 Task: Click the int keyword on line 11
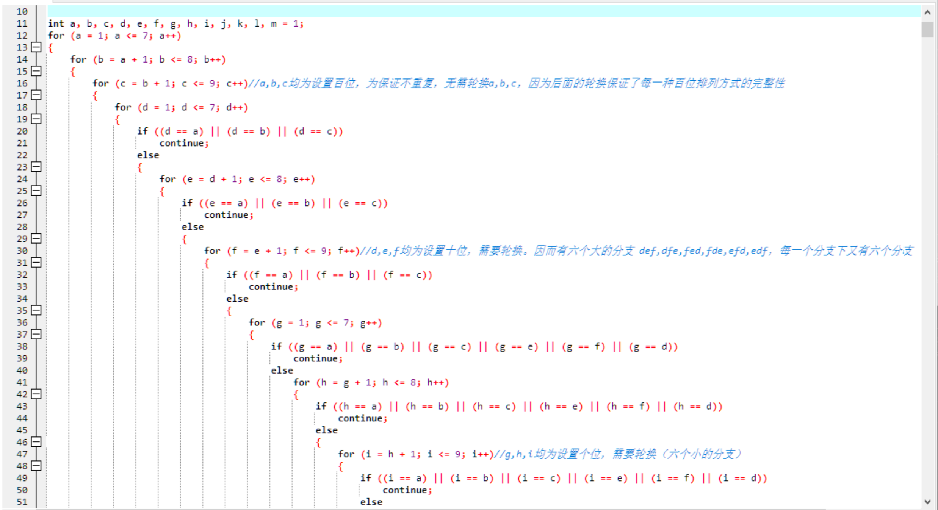pyautogui.click(x=55, y=23)
